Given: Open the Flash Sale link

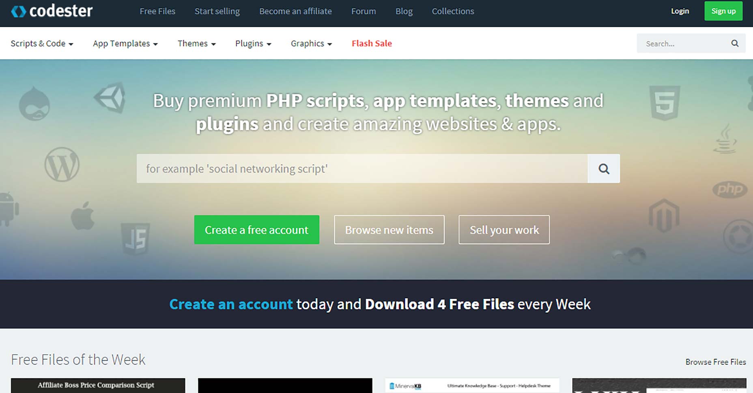Looking at the screenshot, I should (x=371, y=43).
